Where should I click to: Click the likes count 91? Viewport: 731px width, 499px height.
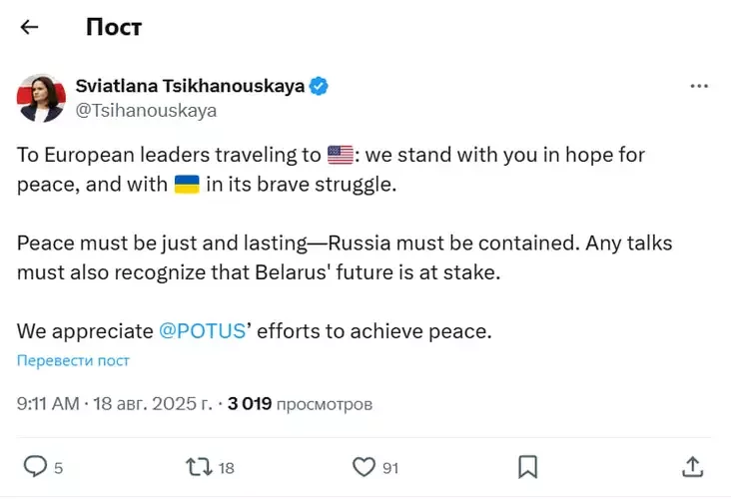390,467
